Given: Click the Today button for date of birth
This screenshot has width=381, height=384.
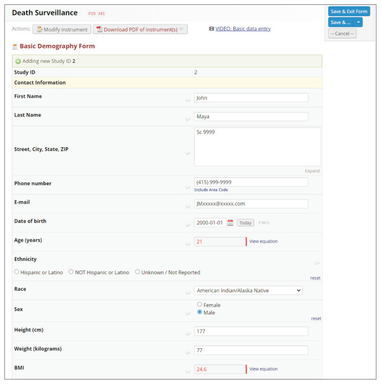Looking at the screenshot, I should click(x=245, y=223).
